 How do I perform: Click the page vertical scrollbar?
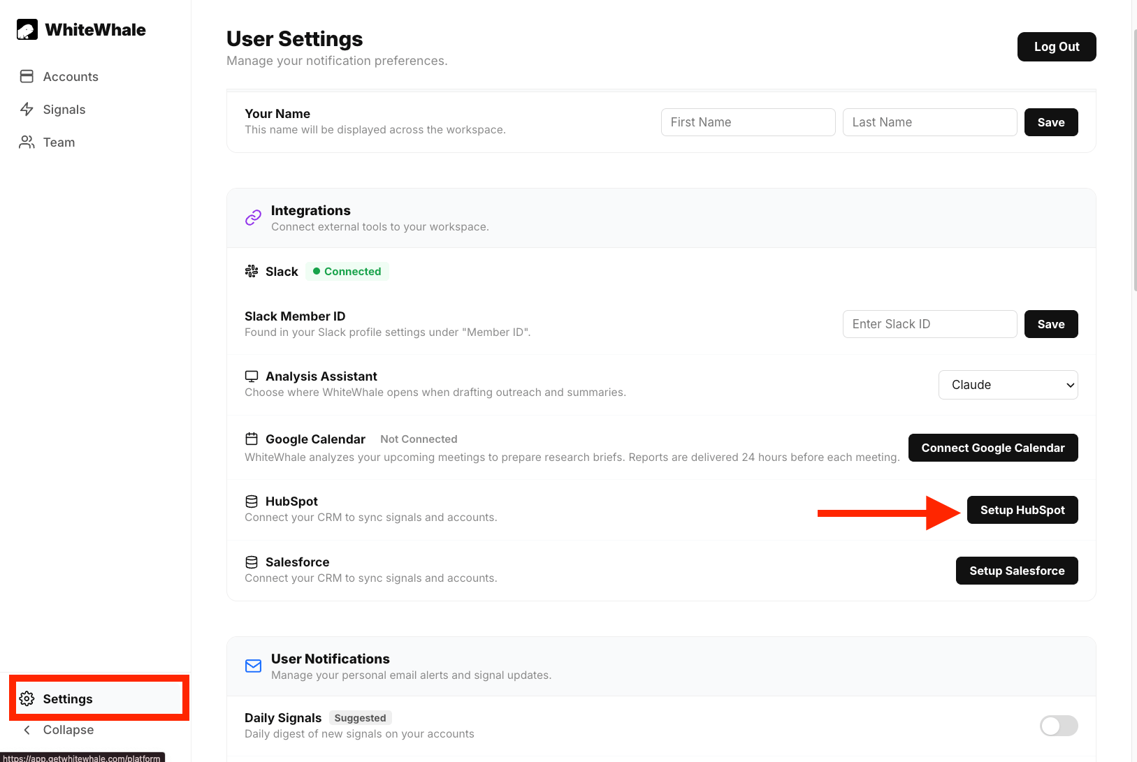1134,159
